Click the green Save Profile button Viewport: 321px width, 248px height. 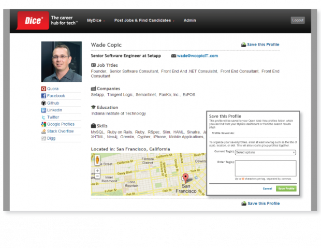click(x=286, y=188)
